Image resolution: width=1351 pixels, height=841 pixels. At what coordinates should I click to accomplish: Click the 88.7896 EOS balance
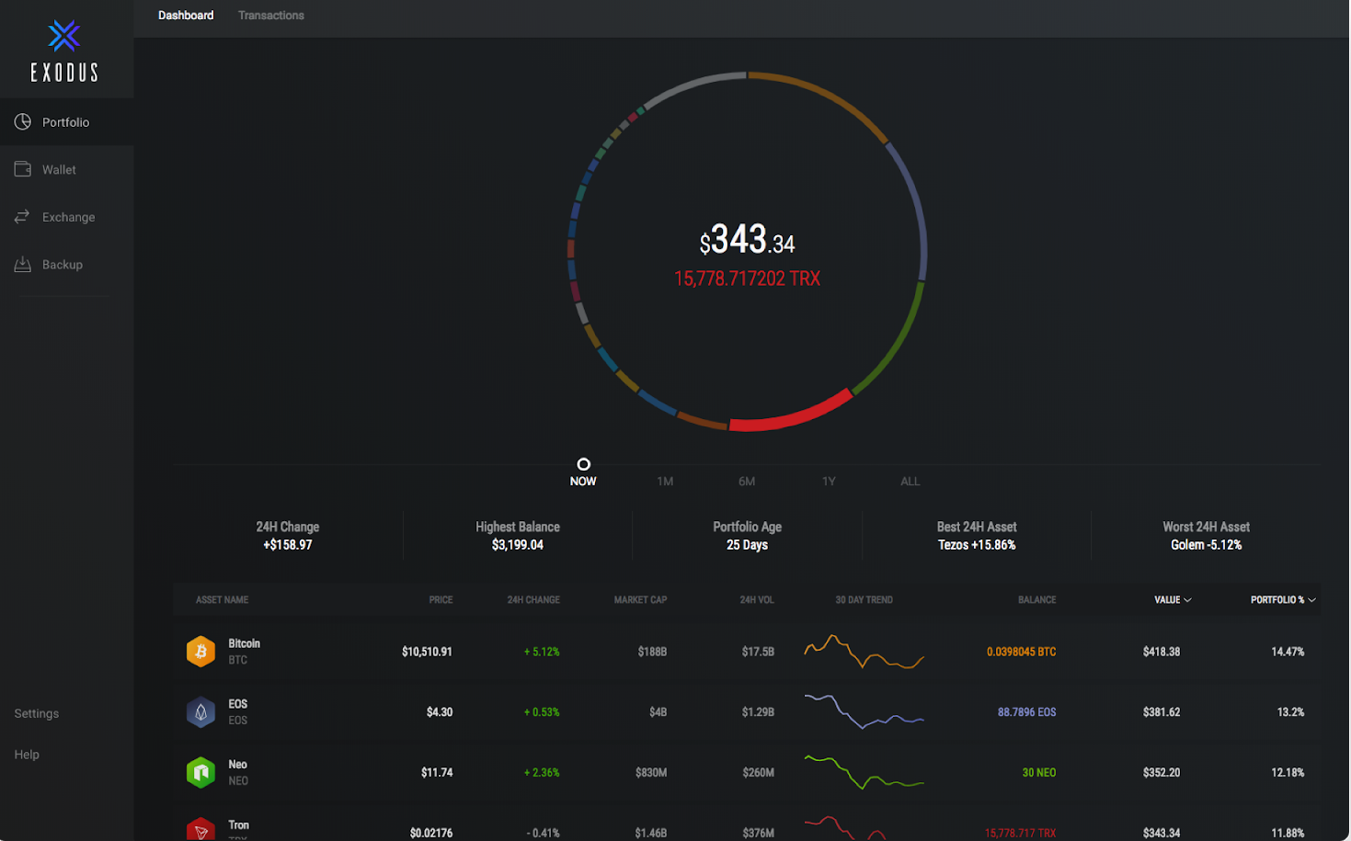(1026, 712)
